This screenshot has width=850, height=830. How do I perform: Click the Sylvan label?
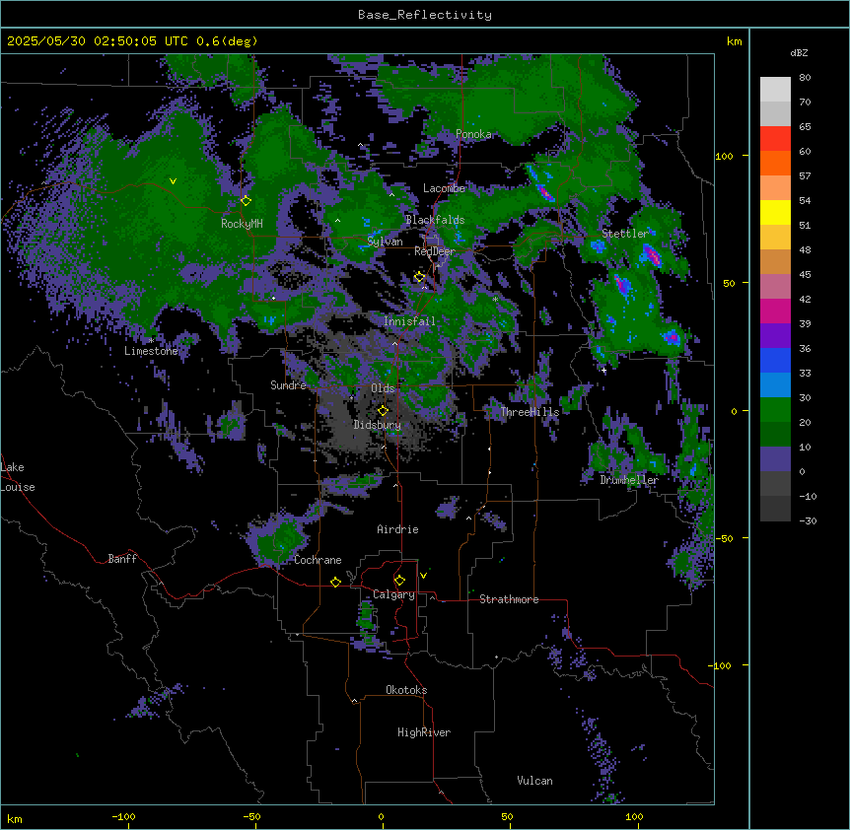click(x=385, y=242)
